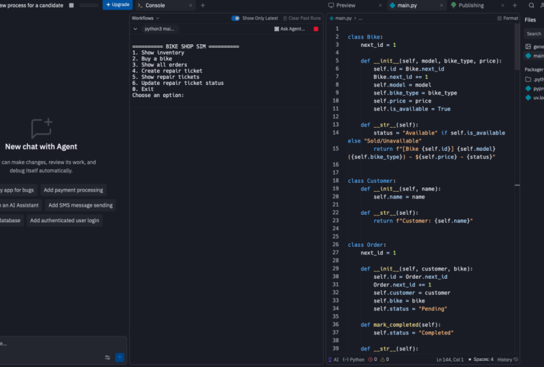Click line number 26 in the gutter
This screenshot has height=367, width=544.
click(335, 244)
